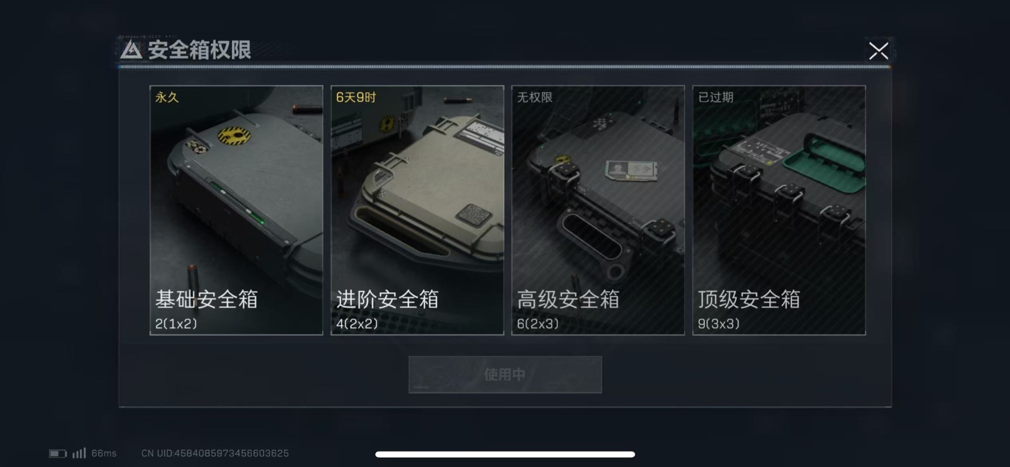
Task: Click the 永久 duration label
Action: coord(167,97)
